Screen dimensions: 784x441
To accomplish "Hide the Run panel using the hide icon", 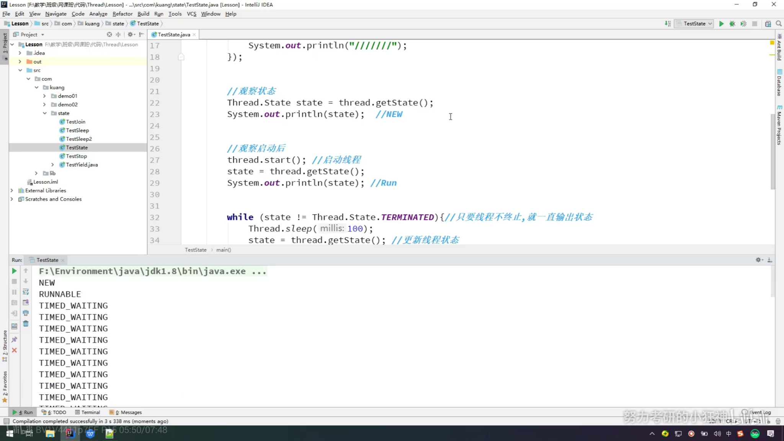I will click(770, 260).
